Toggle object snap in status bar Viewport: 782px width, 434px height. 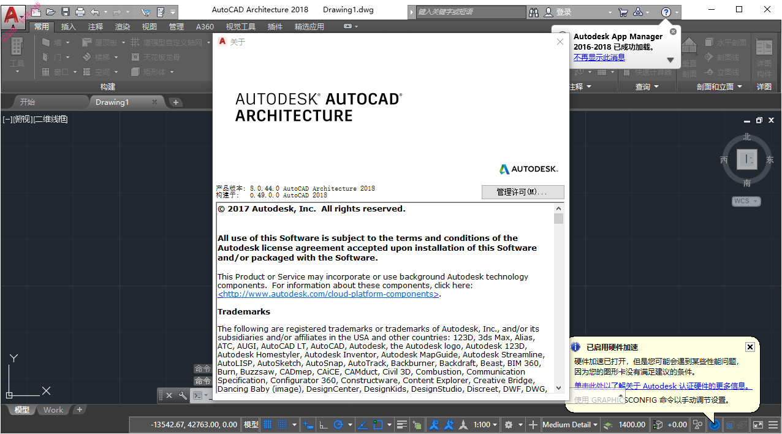tap(378, 424)
